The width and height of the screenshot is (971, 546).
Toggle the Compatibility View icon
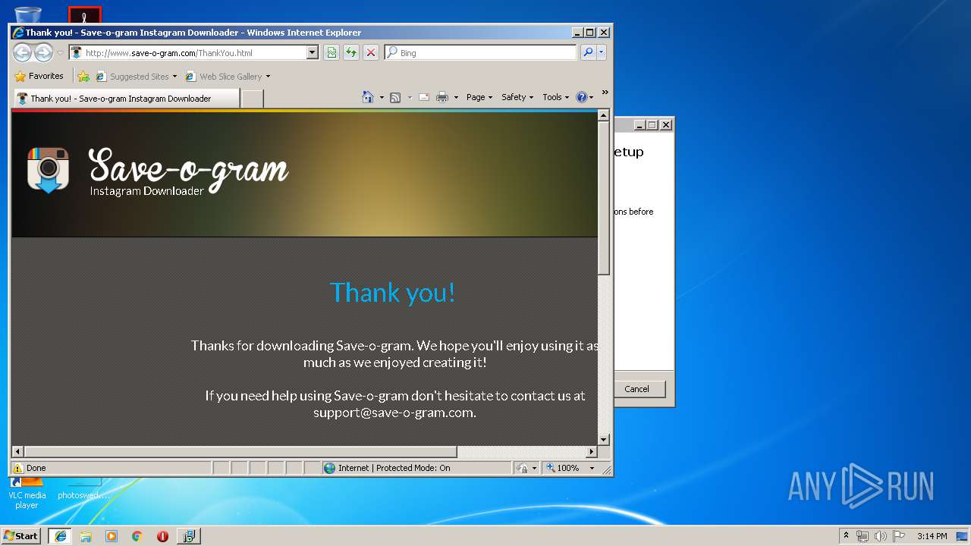pos(332,52)
